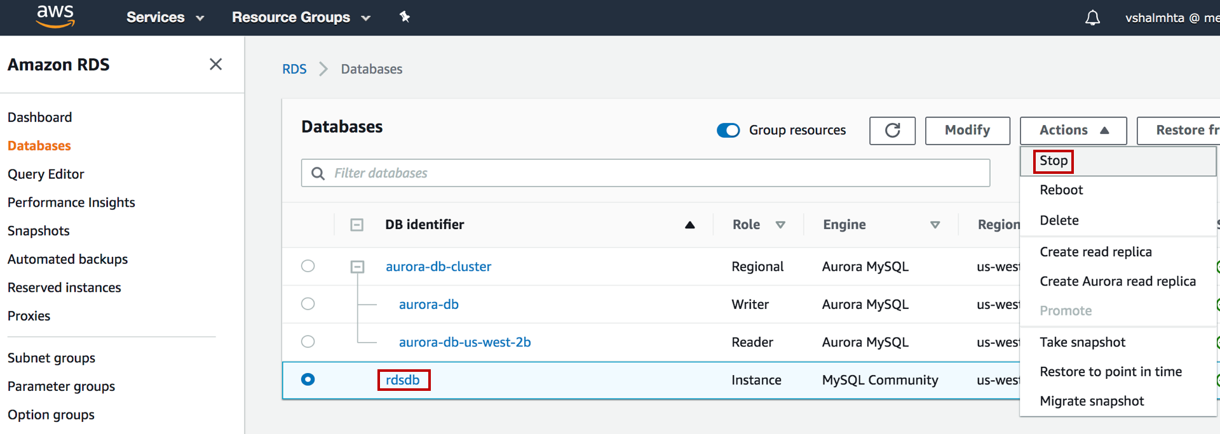The width and height of the screenshot is (1220, 434).
Task: Open the aurora-db-cluster link
Action: (438, 266)
